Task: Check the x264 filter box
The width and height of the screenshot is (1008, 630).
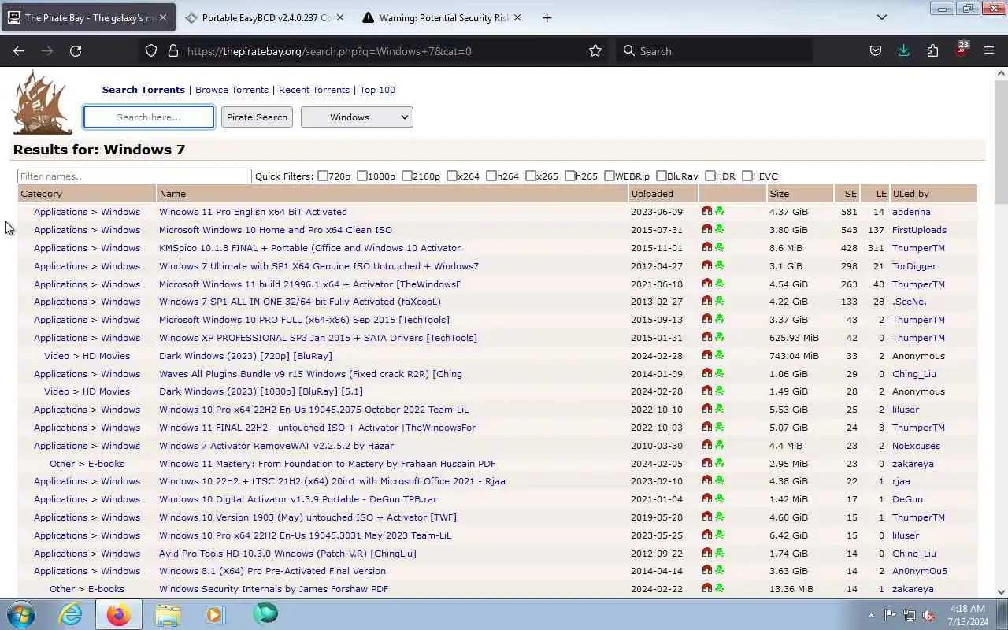Action: click(x=452, y=176)
